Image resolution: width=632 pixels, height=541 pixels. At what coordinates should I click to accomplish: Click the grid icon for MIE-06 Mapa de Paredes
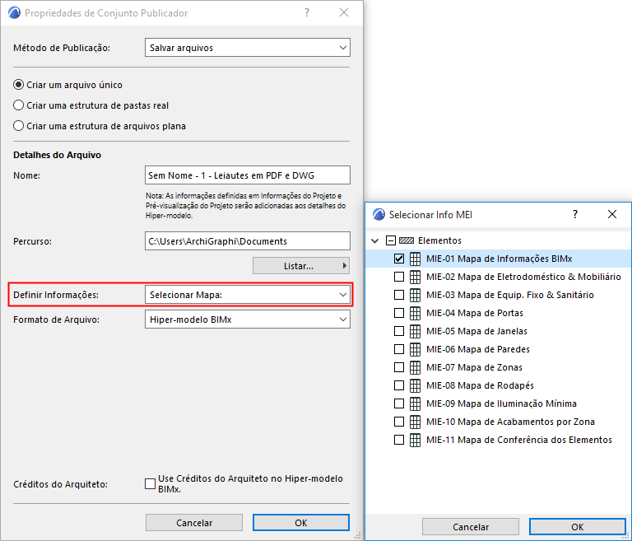tap(415, 349)
